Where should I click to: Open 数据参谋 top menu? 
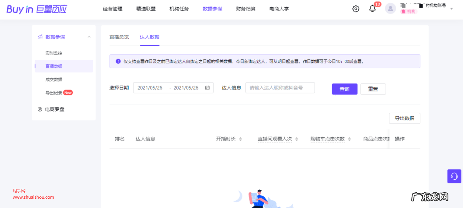pyautogui.click(x=213, y=9)
